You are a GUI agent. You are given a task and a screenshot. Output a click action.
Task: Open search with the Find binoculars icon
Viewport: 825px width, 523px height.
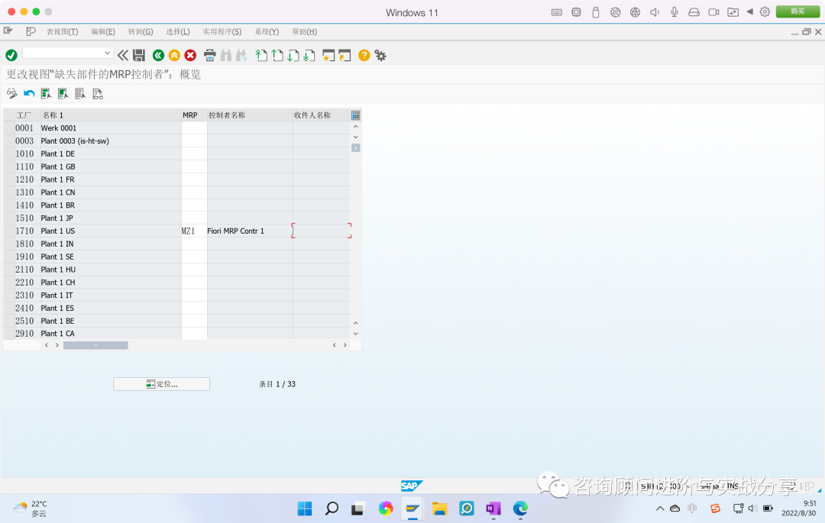coord(226,55)
